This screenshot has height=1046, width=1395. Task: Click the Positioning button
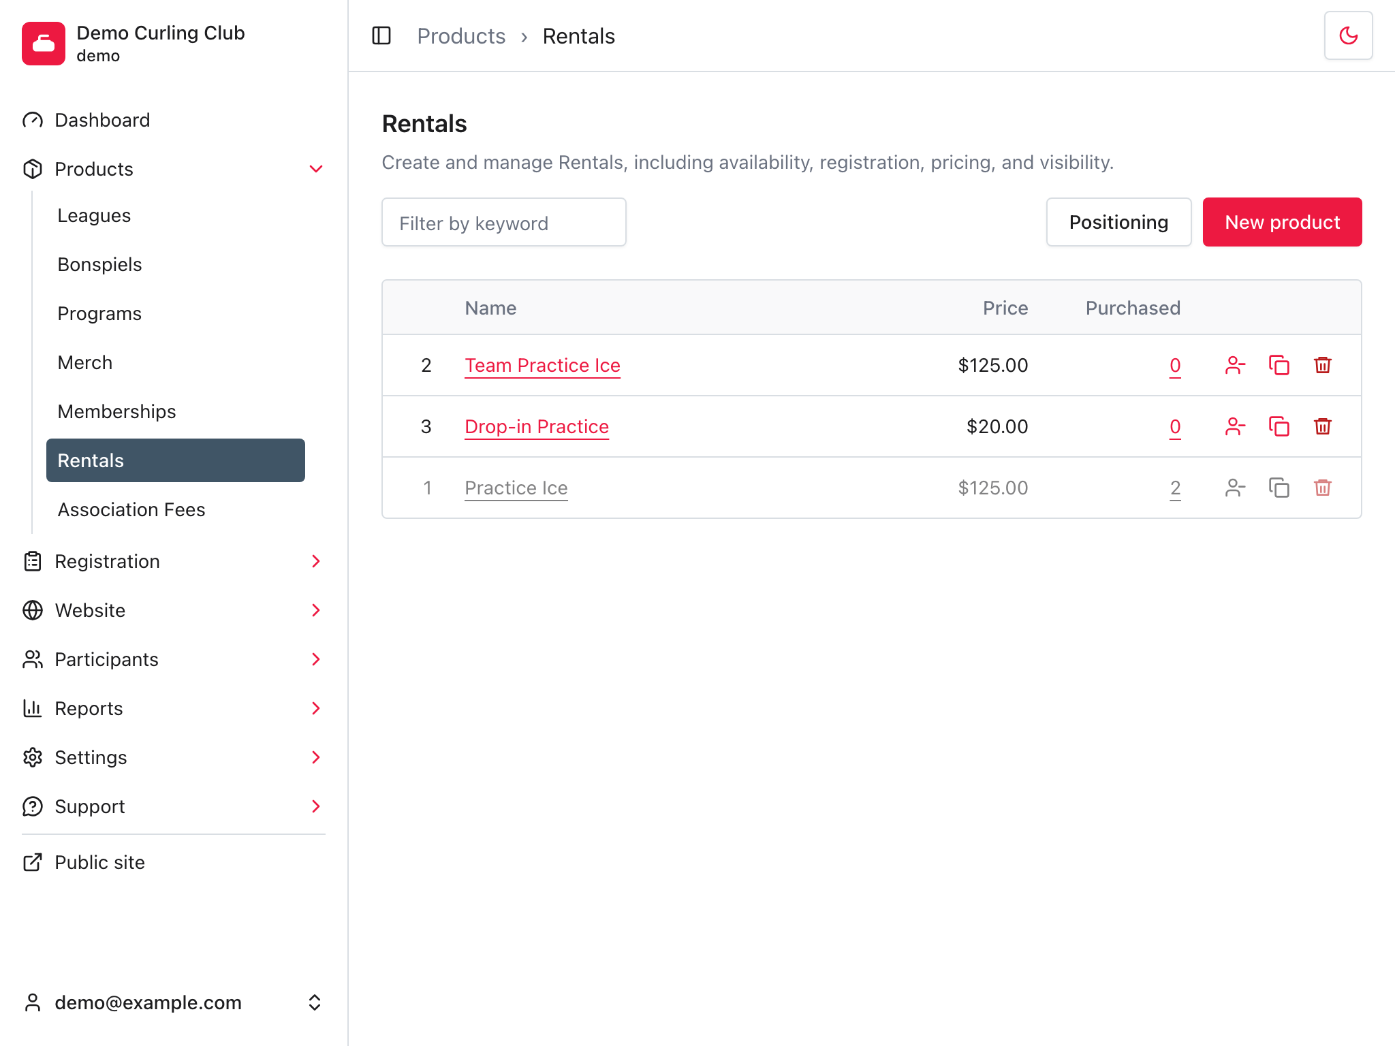pyautogui.click(x=1118, y=222)
